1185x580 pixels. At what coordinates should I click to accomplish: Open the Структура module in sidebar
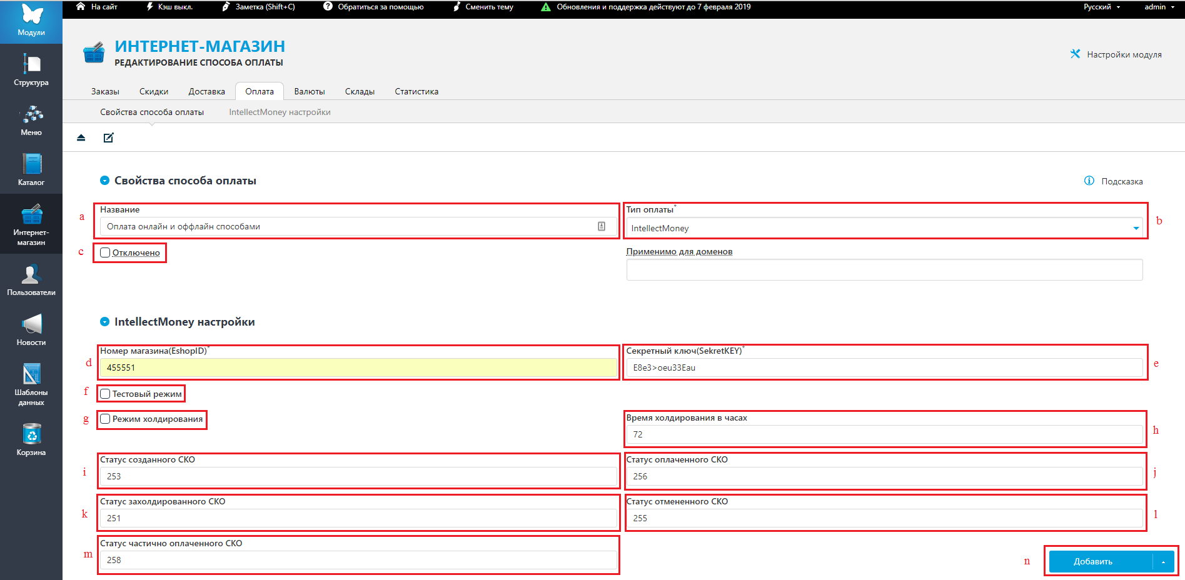pos(31,69)
